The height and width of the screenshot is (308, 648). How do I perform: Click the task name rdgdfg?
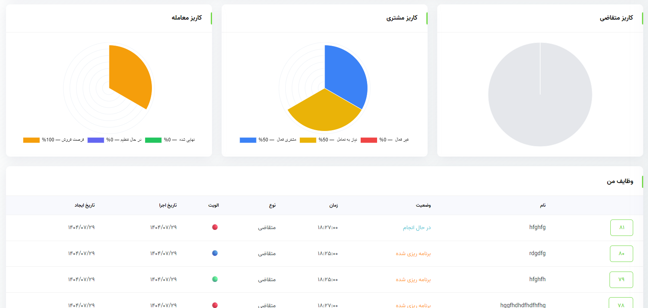point(537,253)
